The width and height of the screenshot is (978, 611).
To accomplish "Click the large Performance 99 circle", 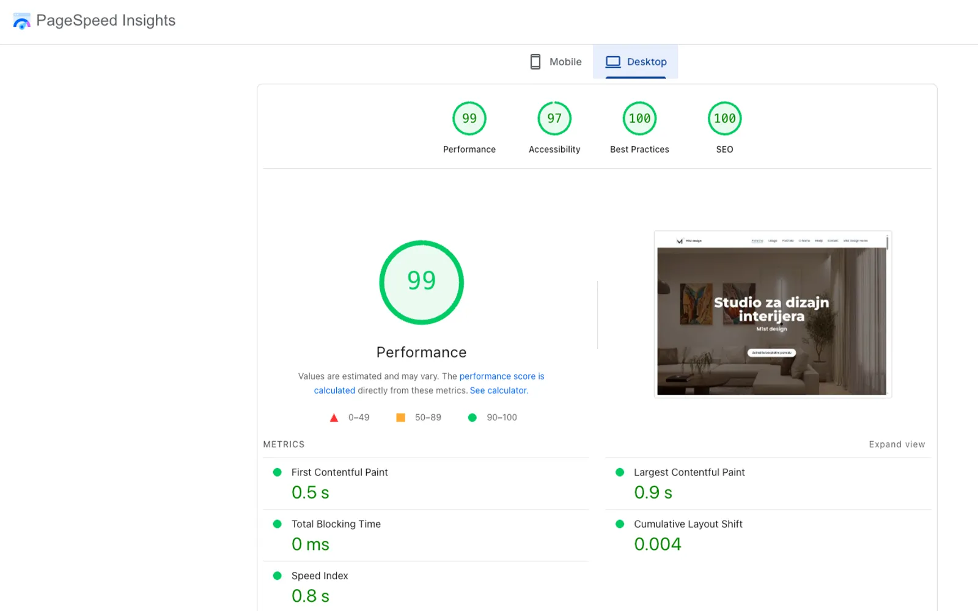I will coord(421,282).
